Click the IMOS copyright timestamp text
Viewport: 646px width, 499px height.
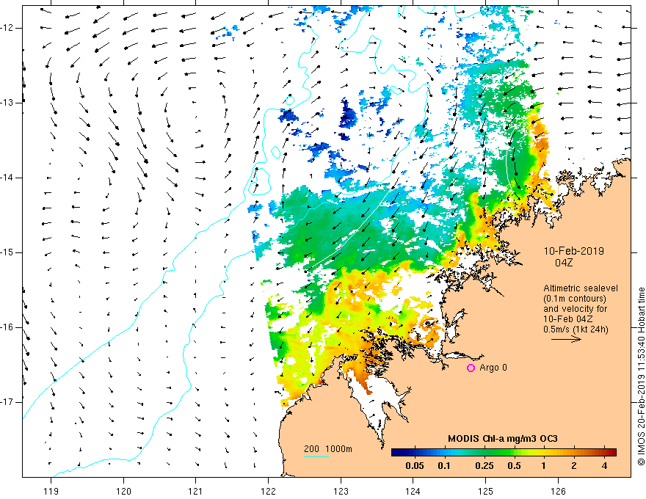(x=641, y=376)
